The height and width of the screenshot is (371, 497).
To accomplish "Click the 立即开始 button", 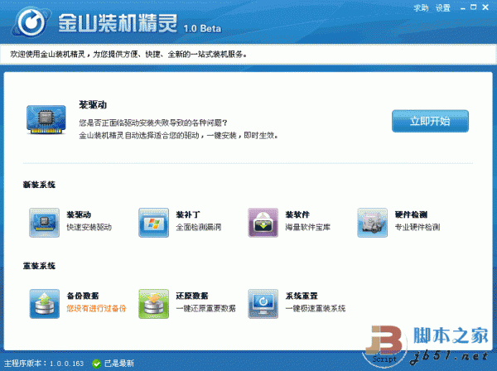I will [x=430, y=121].
